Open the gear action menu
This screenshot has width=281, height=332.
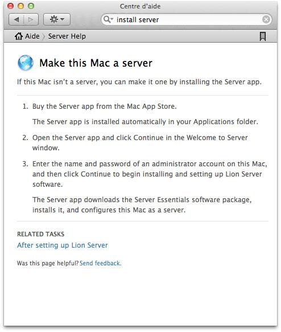tap(57, 19)
